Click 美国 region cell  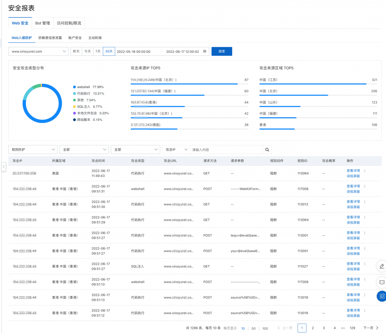[x=55, y=173]
